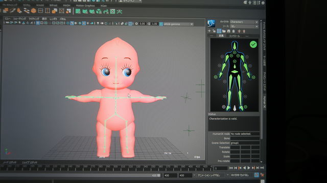Open the Arnold shelf tab
327x183 pixels.
40,5
